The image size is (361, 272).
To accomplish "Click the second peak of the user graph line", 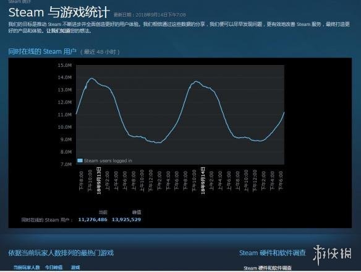I will tap(196, 81).
